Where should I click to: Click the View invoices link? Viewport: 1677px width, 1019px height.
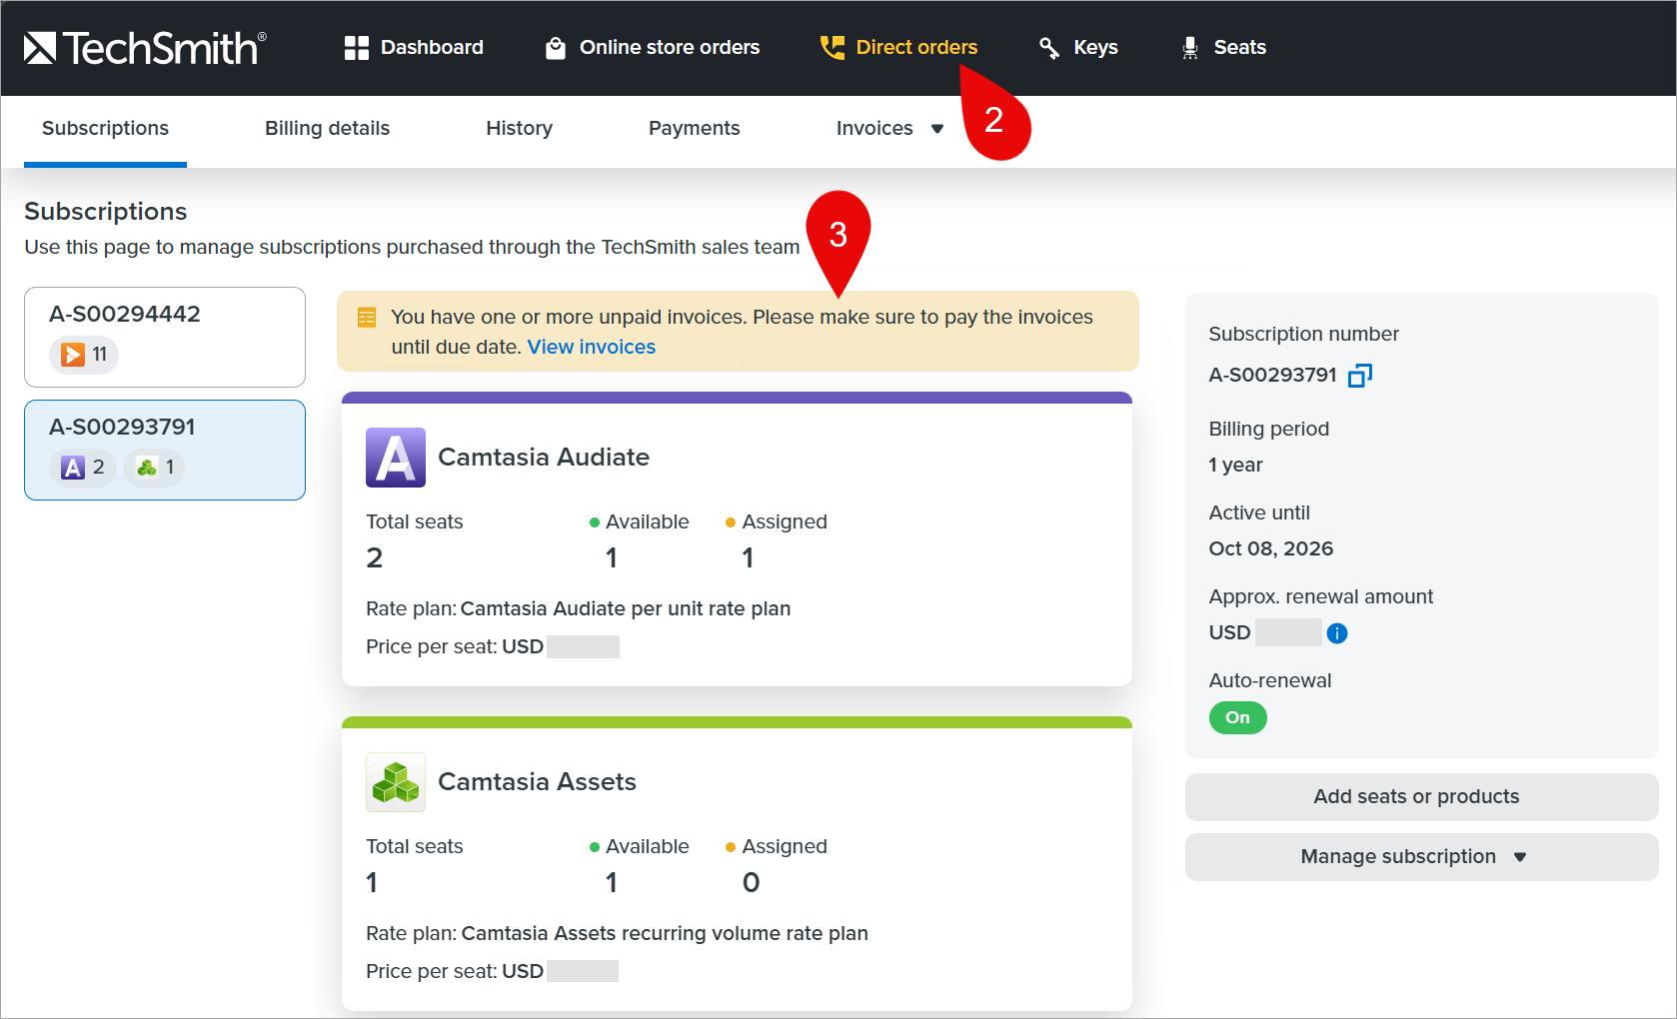coord(592,348)
